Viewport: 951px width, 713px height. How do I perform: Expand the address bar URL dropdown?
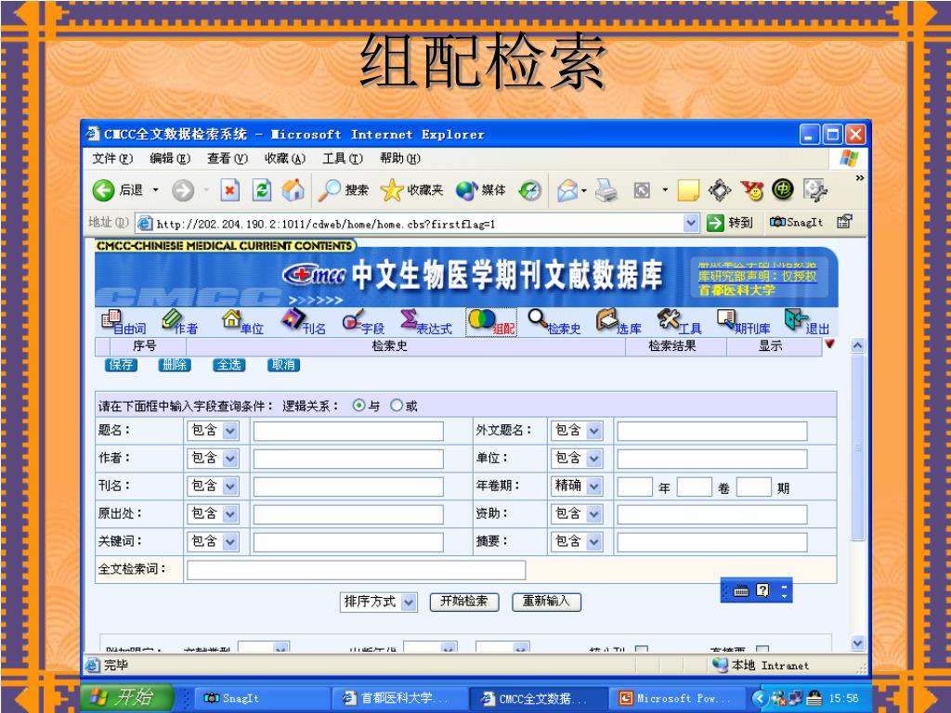(691, 224)
